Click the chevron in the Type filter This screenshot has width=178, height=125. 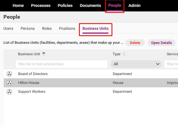[158, 64]
